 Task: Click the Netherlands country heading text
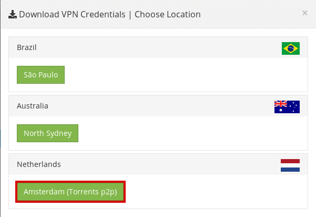click(39, 164)
